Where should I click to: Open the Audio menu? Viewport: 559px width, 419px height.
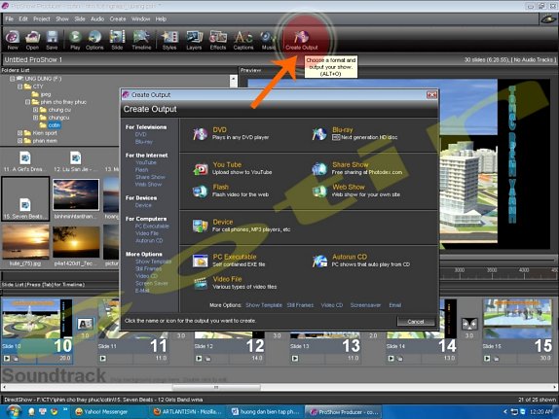click(x=97, y=18)
